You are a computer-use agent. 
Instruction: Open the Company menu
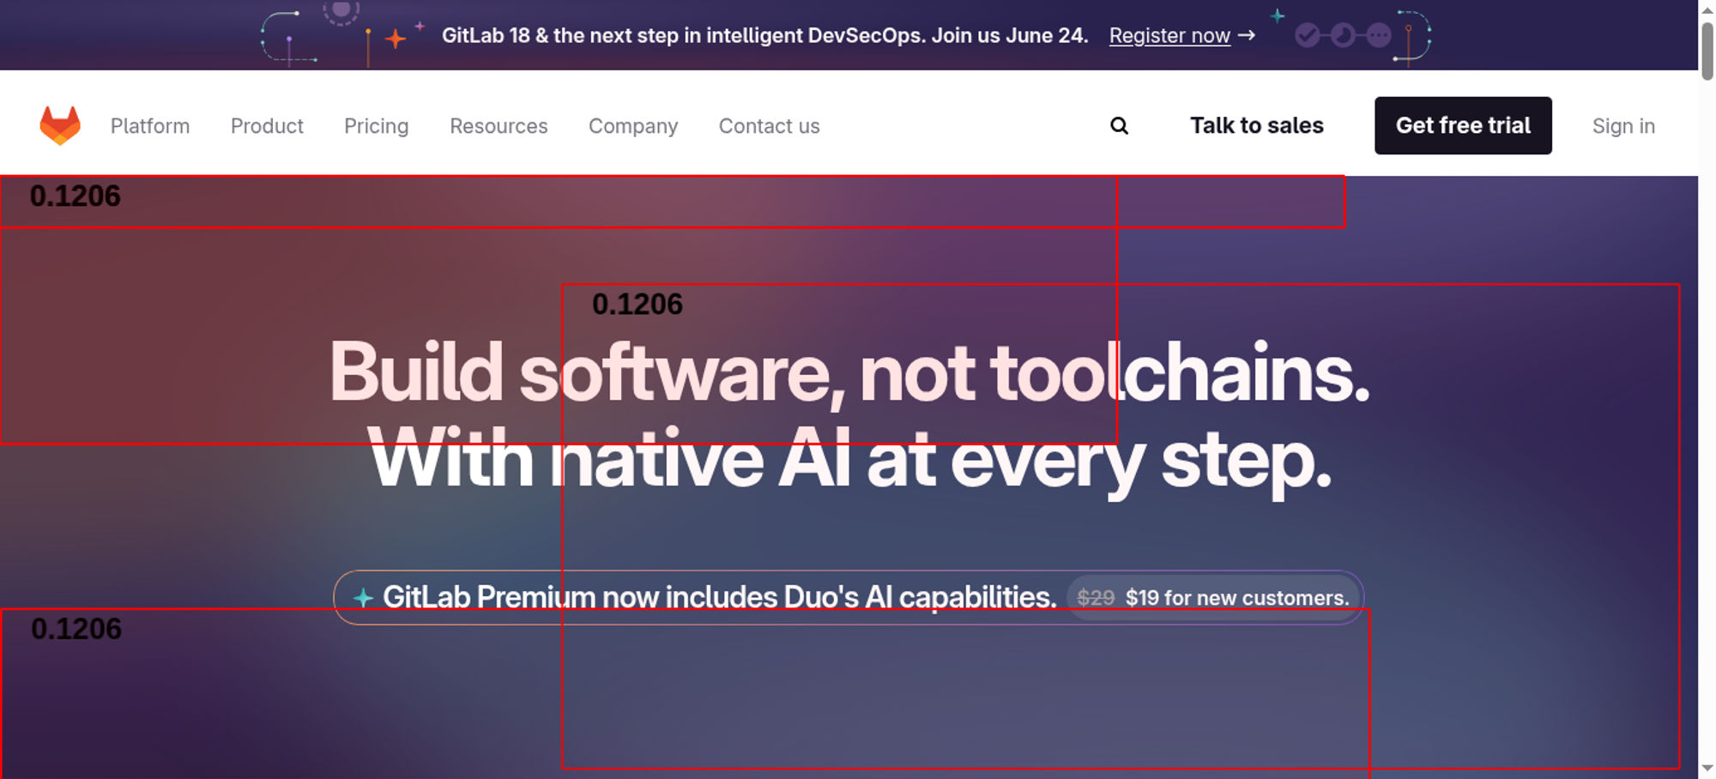[633, 126]
